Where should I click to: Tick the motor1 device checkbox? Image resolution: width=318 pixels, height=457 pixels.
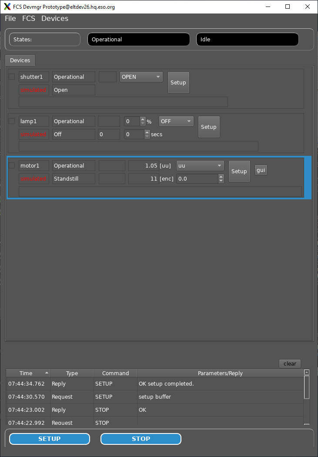pyautogui.click(x=12, y=166)
